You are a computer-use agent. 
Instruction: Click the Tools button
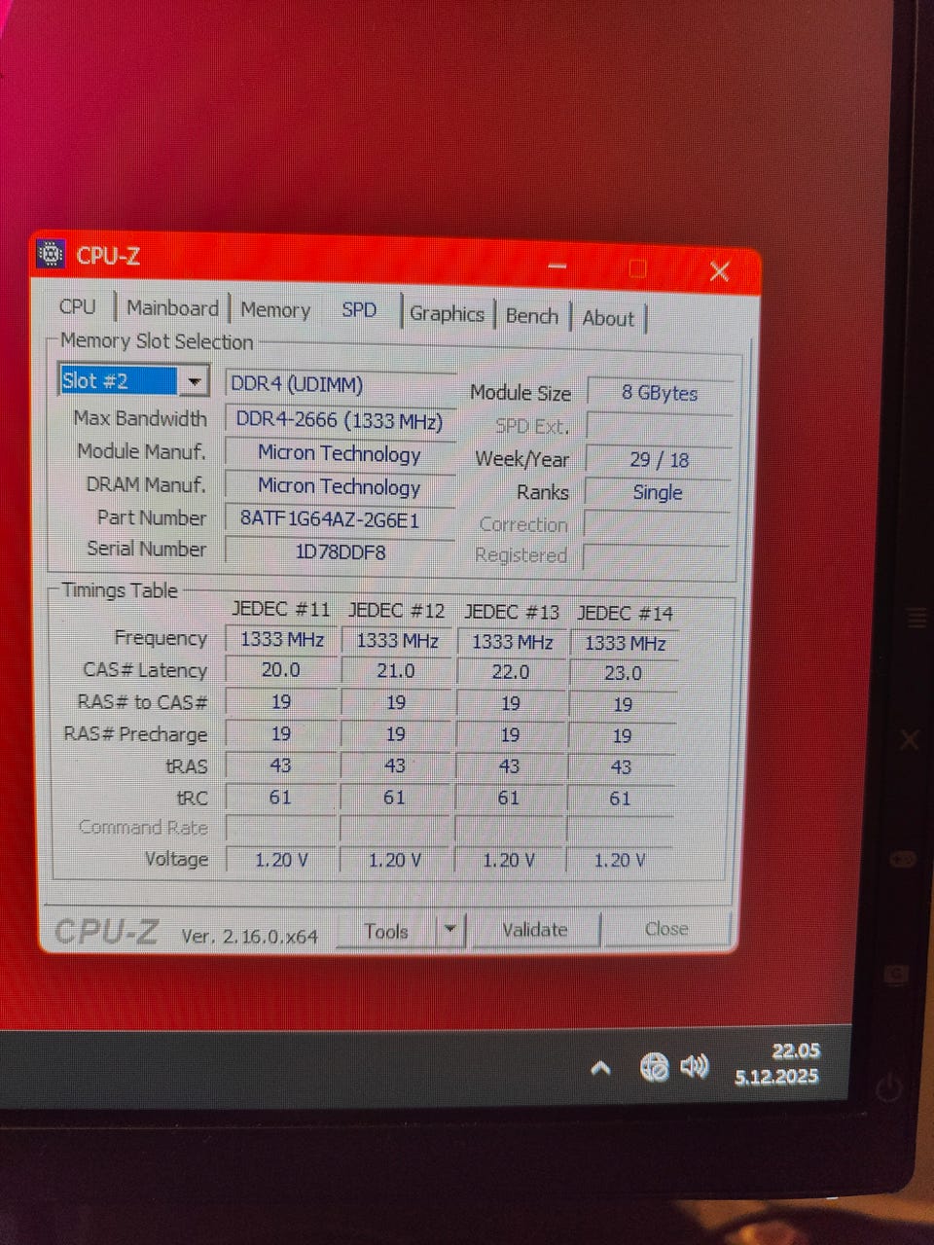[x=386, y=931]
